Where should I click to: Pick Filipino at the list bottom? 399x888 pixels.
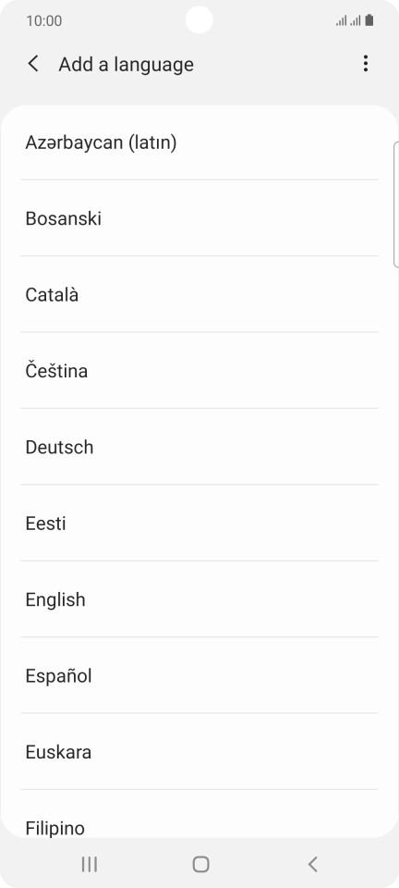tap(199, 814)
